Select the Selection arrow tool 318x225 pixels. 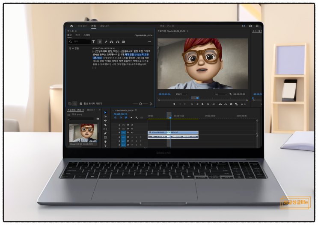coord(105,113)
